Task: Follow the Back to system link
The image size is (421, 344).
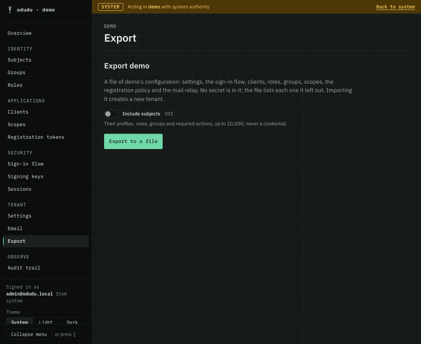Action: click(x=395, y=7)
